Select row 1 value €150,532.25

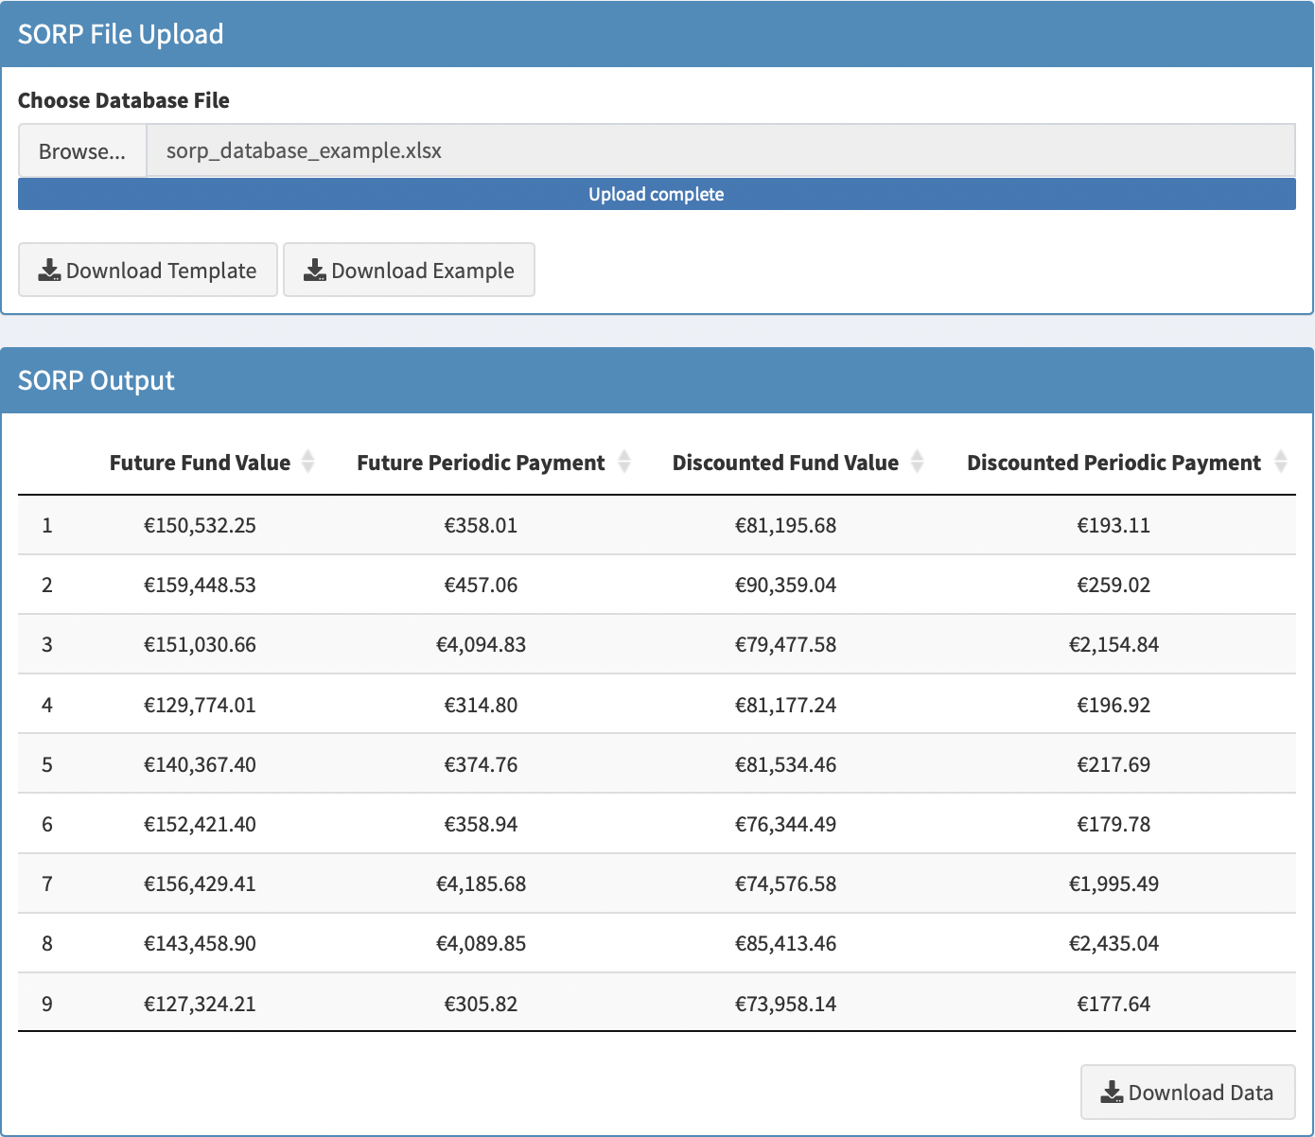coord(200,525)
